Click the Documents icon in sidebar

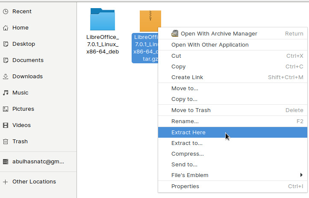point(6,60)
